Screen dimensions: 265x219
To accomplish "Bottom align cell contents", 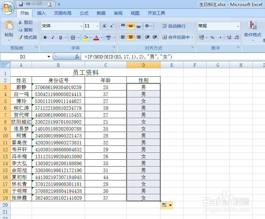I will [x=139, y=26].
